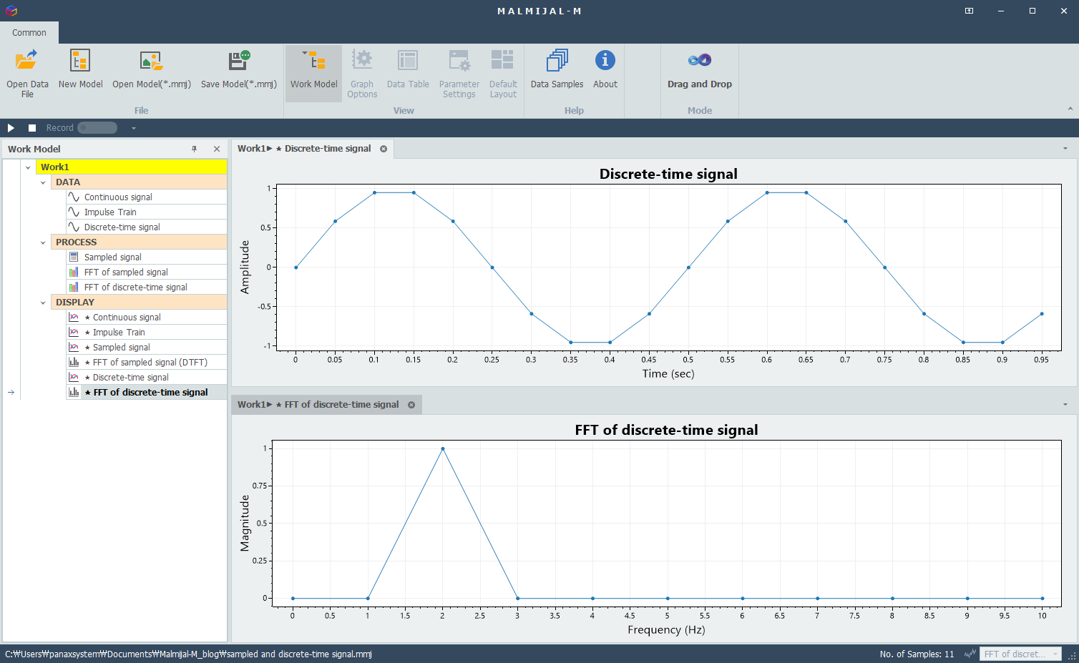Select Impulse Train under DATA
Screen dimensions: 1079x663
pyautogui.click(x=146, y=212)
